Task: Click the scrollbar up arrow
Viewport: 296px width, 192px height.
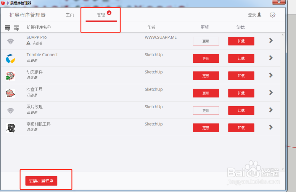Action: pyautogui.click(x=283, y=35)
